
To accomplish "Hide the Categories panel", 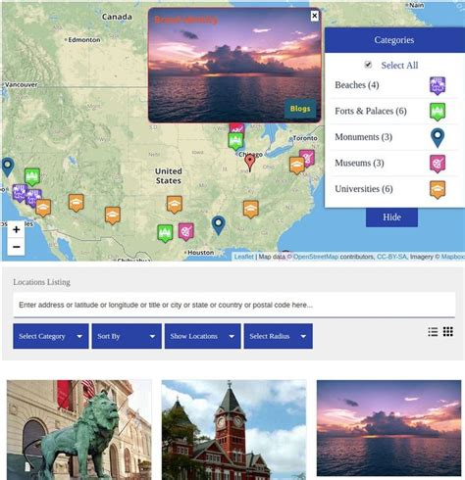I will tap(391, 217).
